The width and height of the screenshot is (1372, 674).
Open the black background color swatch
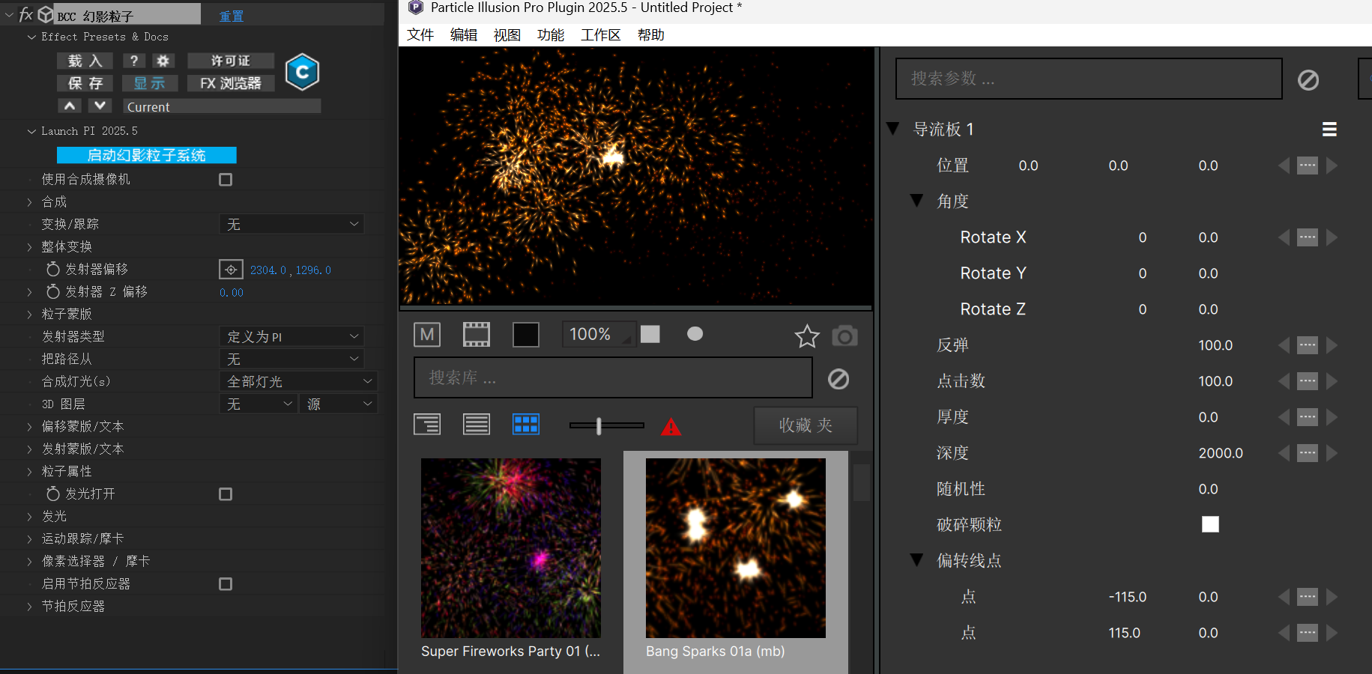(526, 335)
